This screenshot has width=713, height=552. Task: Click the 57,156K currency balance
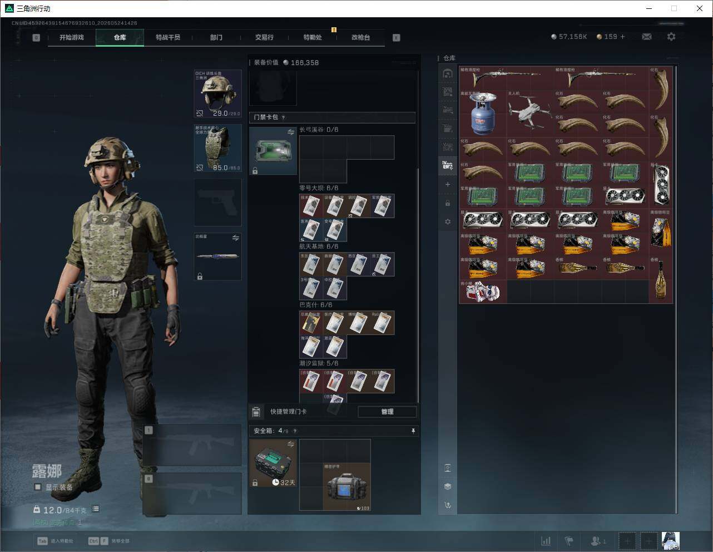[569, 37]
